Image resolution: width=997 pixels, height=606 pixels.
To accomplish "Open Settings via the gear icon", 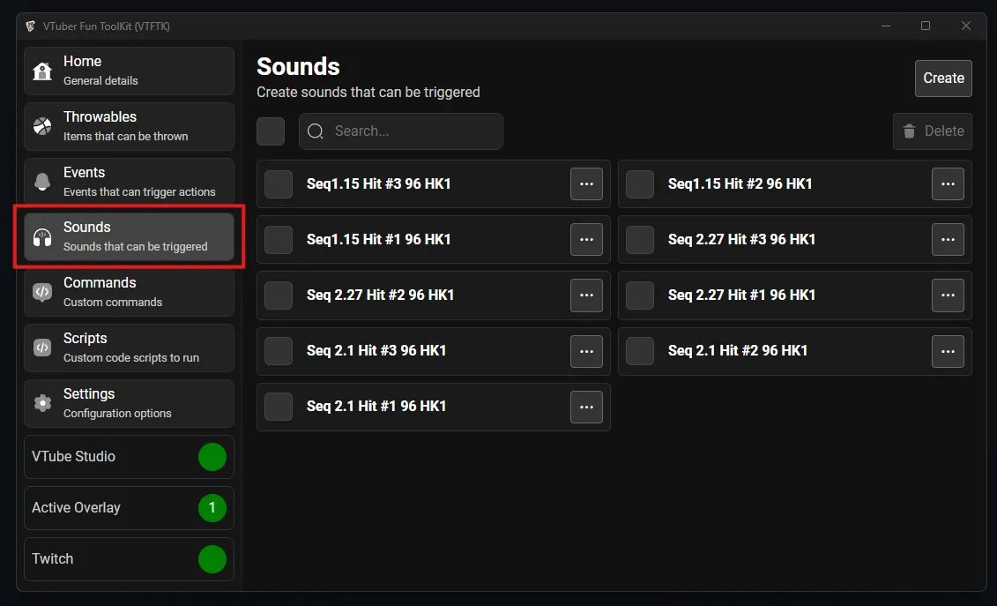I will [x=42, y=403].
